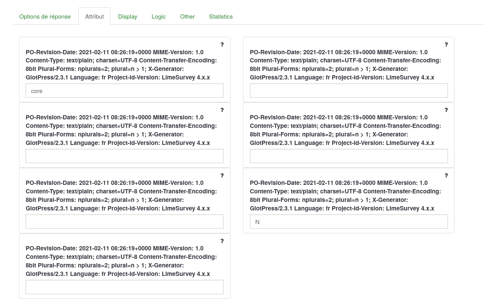Screen dimensions: 484x305
Task: Switch to the Display tab
Action: coord(127,17)
